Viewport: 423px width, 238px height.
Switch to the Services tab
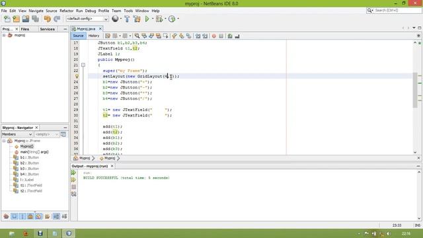(x=47, y=29)
